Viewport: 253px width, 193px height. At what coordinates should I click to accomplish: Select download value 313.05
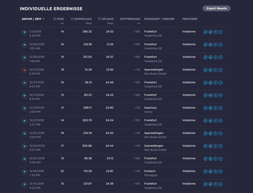pyautogui.click(x=87, y=57)
